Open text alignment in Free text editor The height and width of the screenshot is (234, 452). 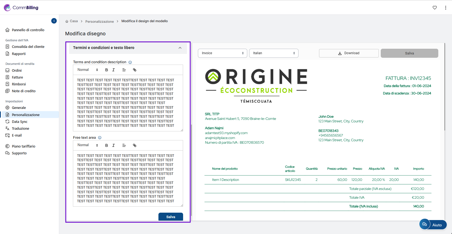click(124, 145)
